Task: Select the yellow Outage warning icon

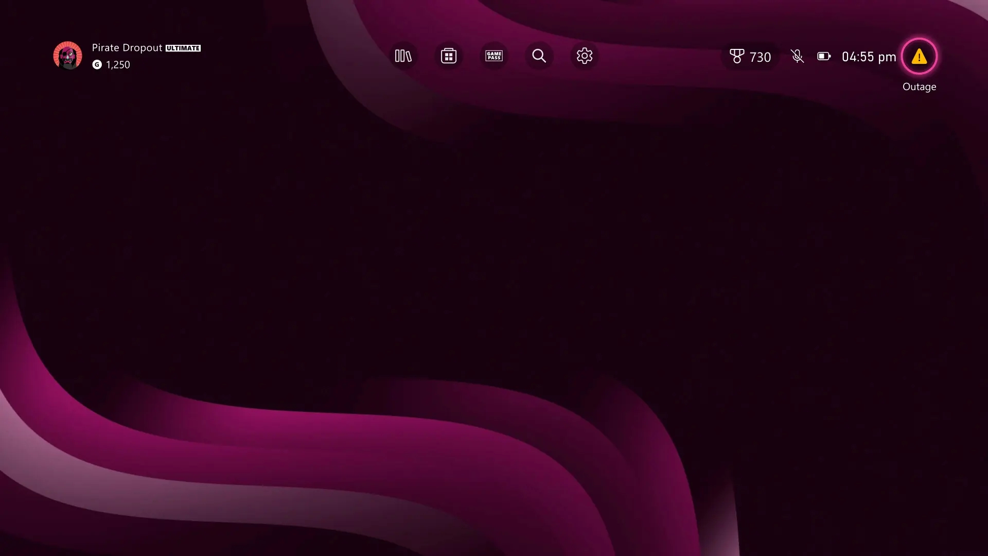Action: pos(919,56)
